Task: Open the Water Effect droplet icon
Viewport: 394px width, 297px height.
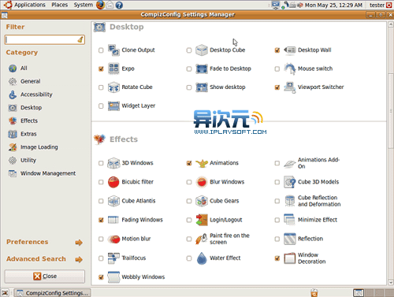Action: [x=202, y=258]
